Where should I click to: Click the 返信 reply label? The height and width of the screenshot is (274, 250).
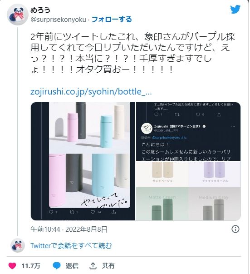(x=72, y=266)
